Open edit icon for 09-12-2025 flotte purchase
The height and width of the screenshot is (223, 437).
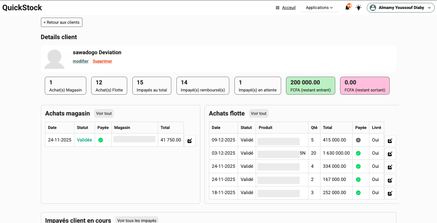point(390,141)
